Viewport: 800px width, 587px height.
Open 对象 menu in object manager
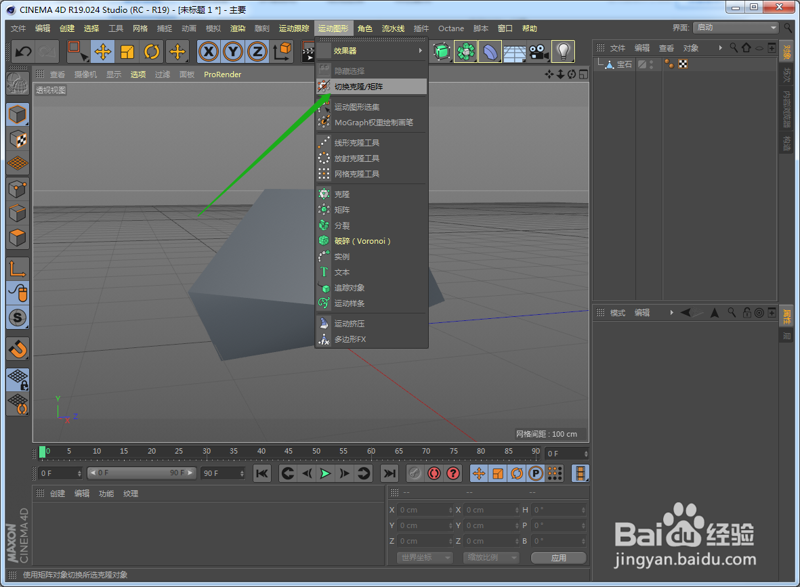(691, 48)
